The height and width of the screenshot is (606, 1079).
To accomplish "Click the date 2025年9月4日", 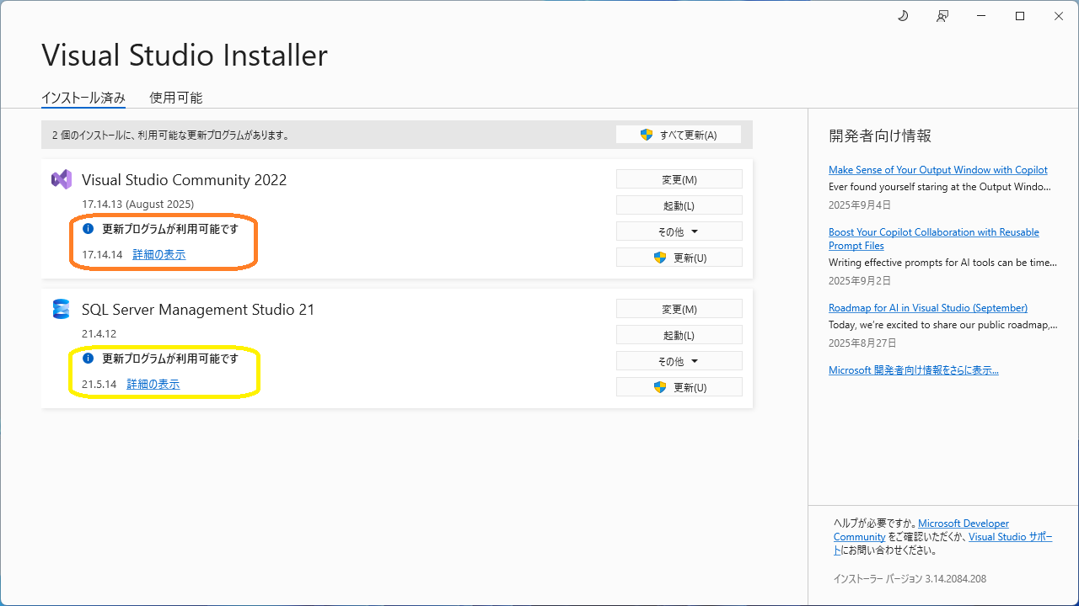I will [860, 205].
